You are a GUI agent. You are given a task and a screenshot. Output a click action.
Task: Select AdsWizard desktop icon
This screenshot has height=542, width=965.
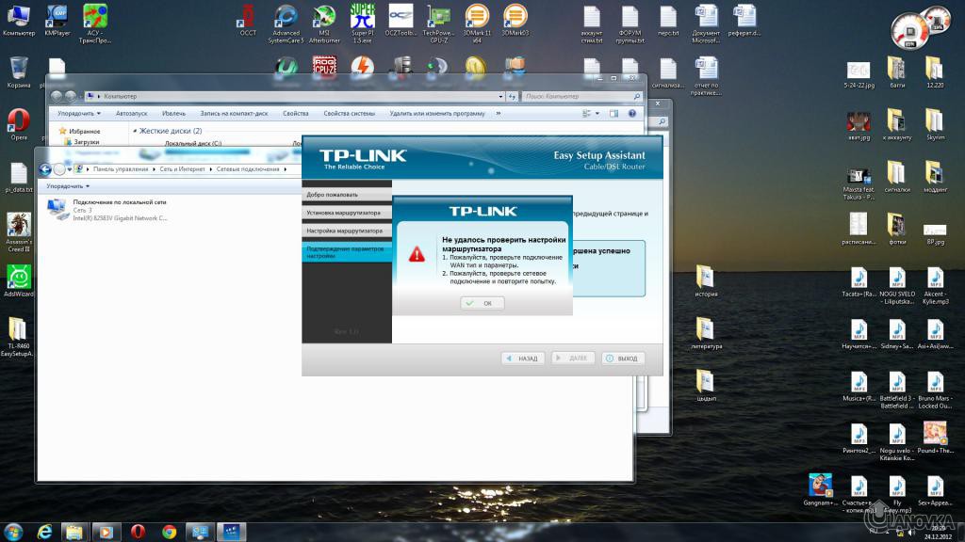click(x=19, y=280)
